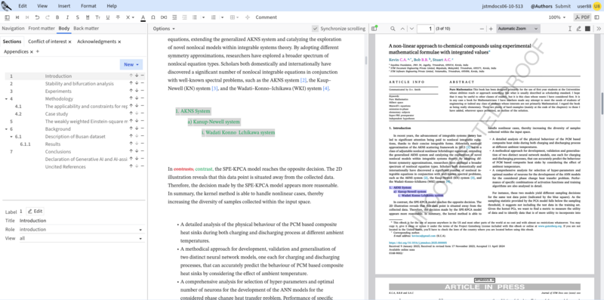The width and height of the screenshot is (604, 300).
Task: Open the Help menu
Action: 112,6
